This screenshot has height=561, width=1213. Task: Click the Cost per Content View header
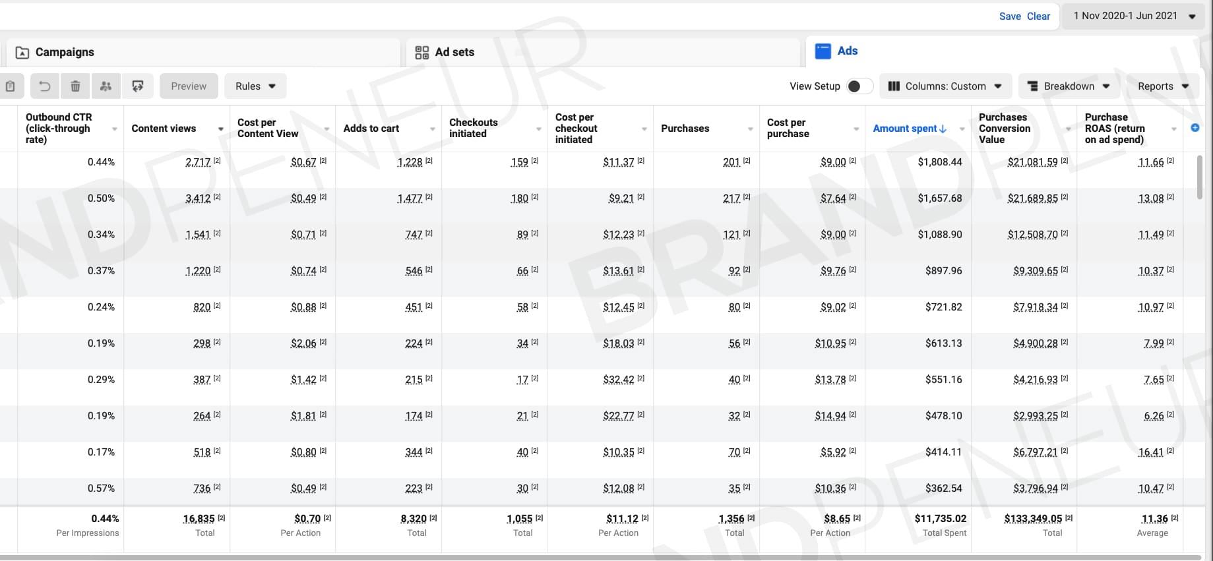pos(268,128)
